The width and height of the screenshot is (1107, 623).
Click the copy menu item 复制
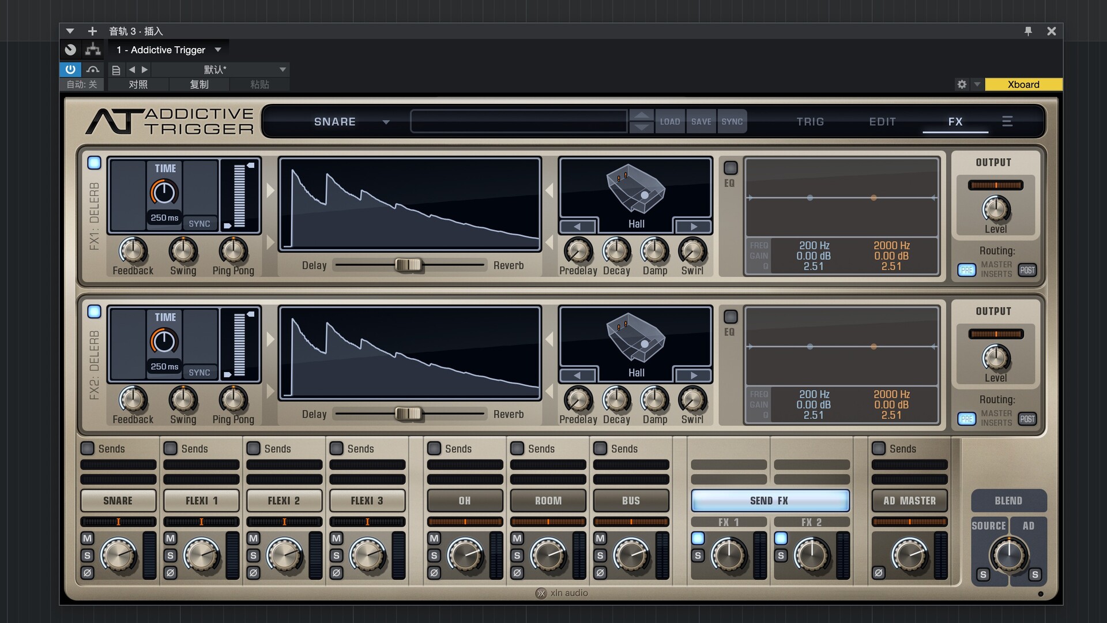point(199,84)
